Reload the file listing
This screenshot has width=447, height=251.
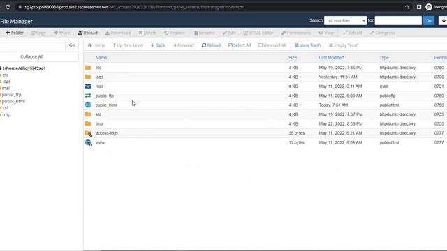(x=211, y=45)
